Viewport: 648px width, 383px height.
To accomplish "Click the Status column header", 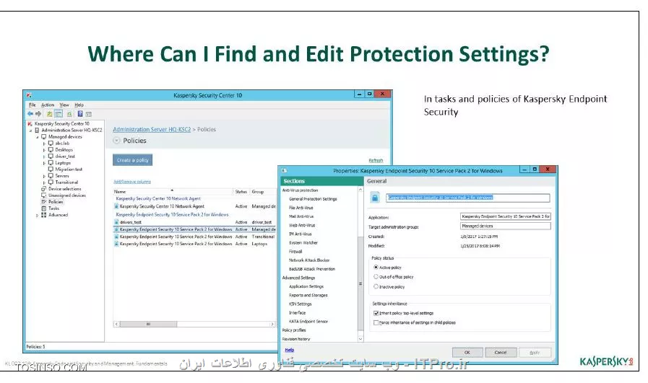I will click(x=241, y=192).
